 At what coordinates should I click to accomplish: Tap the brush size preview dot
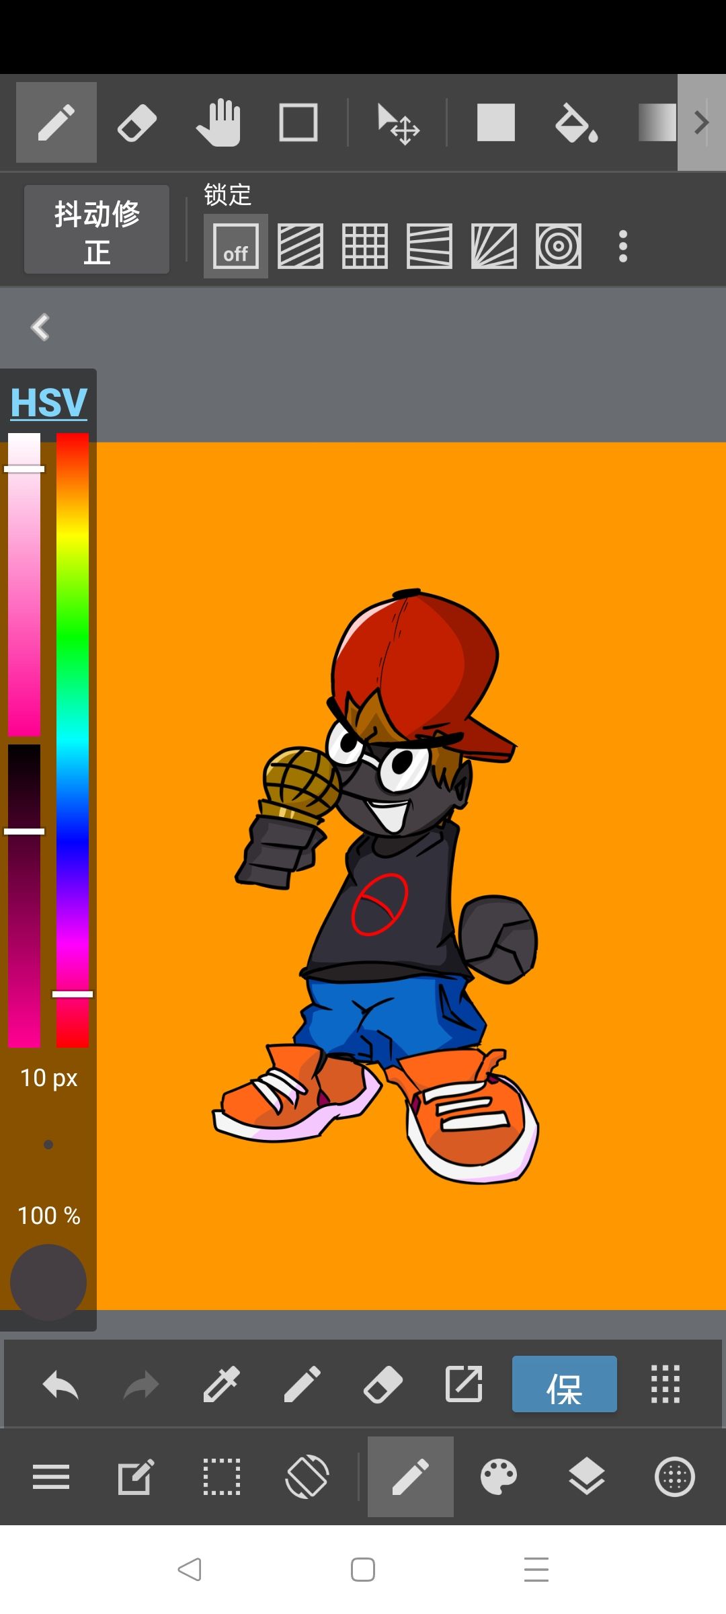48,1145
